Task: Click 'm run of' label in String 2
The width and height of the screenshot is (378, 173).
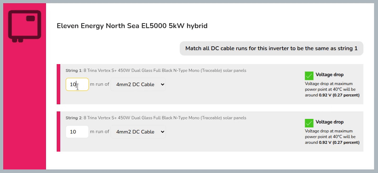Action: point(99,132)
